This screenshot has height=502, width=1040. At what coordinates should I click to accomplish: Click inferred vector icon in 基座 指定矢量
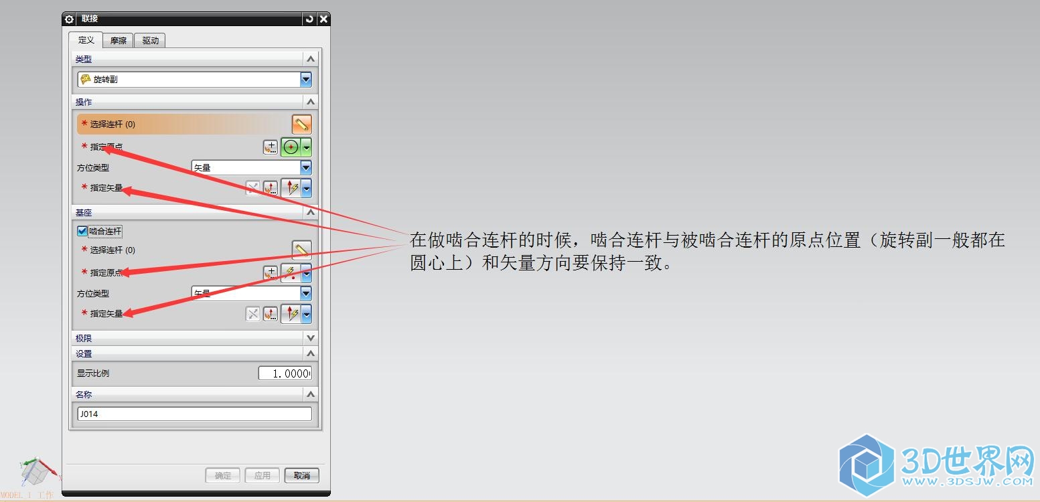pos(291,314)
